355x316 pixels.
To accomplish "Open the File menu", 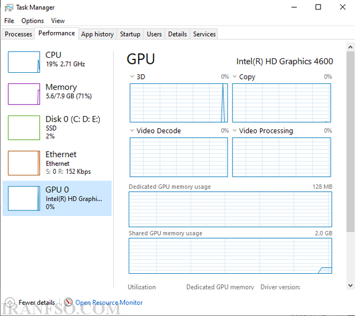I will [x=9, y=21].
